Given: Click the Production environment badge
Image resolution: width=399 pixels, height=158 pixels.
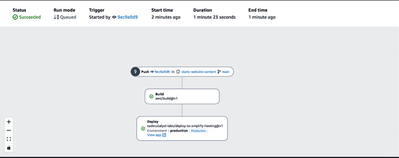Looking at the screenshot, I should [x=199, y=131].
